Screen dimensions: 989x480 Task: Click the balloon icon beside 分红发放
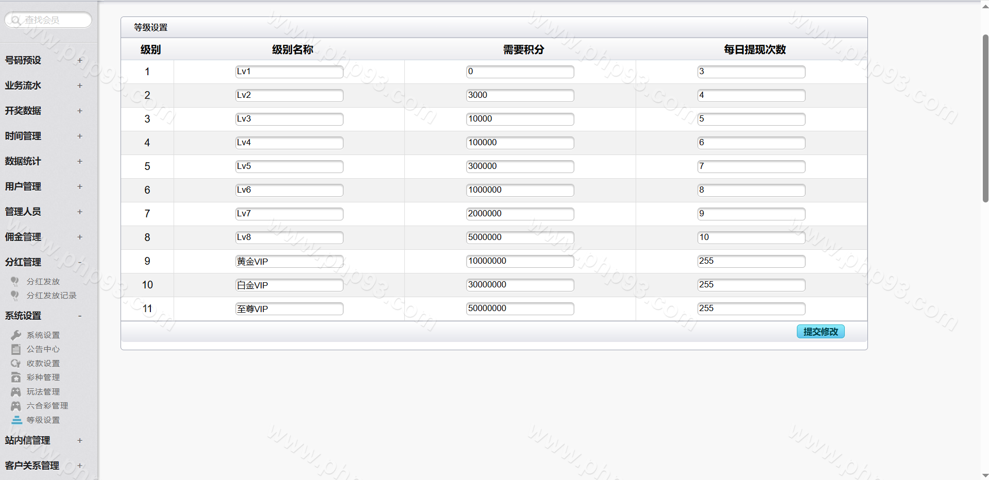click(15, 281)
